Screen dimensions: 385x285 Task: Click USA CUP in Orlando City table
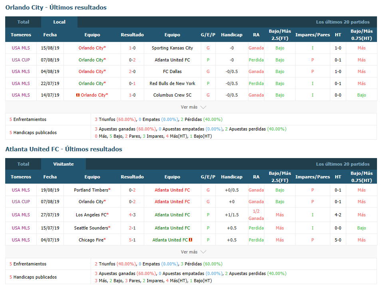[21, 60]
